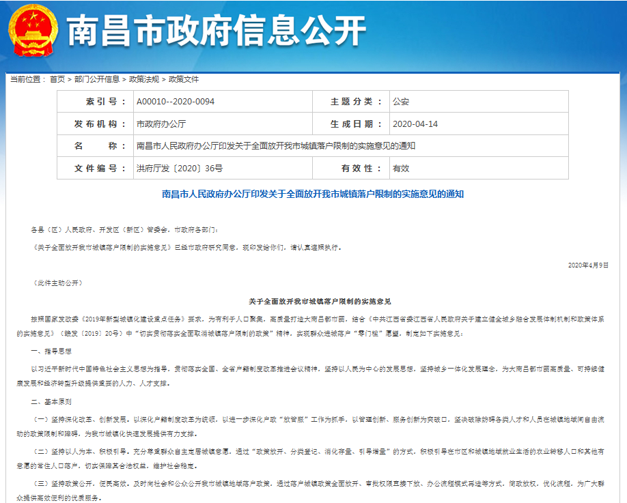Click document number 洪府厅发〔2020〕36号

click(x=180, y=168)
